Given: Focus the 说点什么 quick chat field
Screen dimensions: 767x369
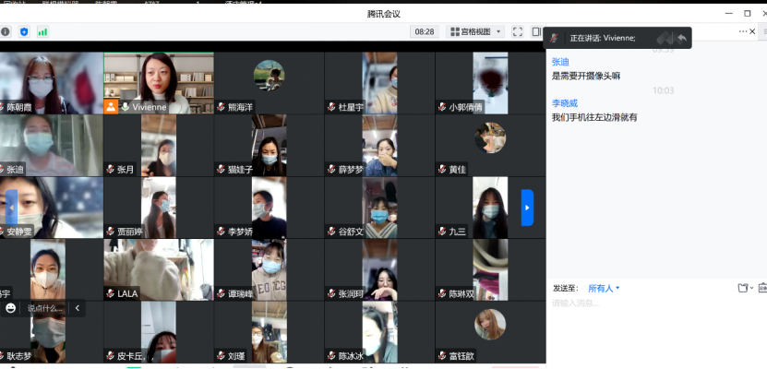Looking at the screenshot, I should coord(45,308).
